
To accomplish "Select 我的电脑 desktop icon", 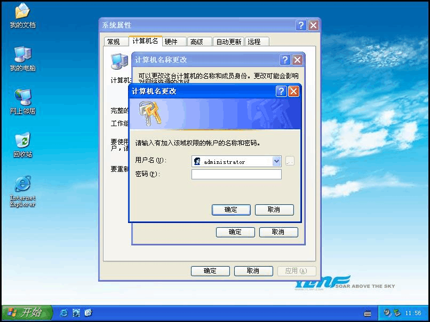I will pos(22,55).
